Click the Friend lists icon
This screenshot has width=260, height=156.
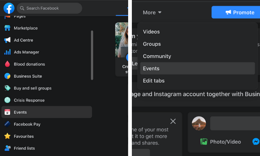coord(7,148)
